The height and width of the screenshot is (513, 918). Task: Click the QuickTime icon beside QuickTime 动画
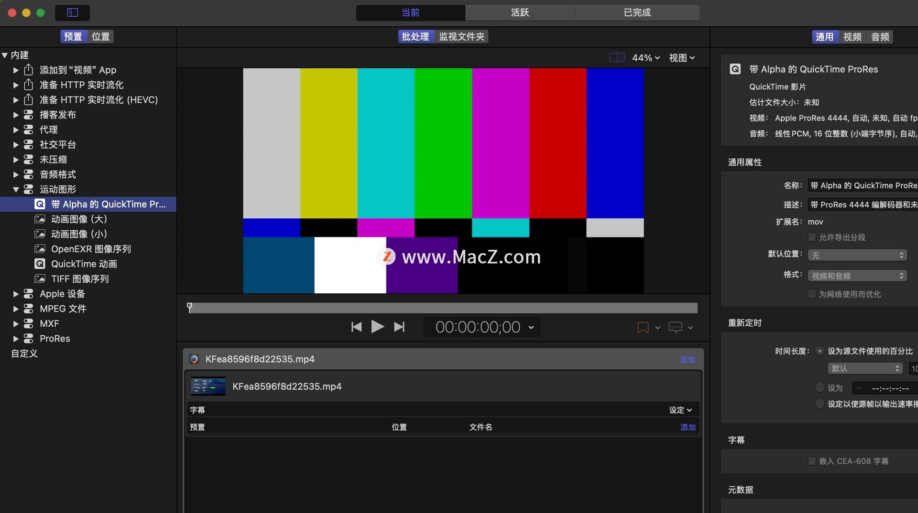click(x=40, y=264)
